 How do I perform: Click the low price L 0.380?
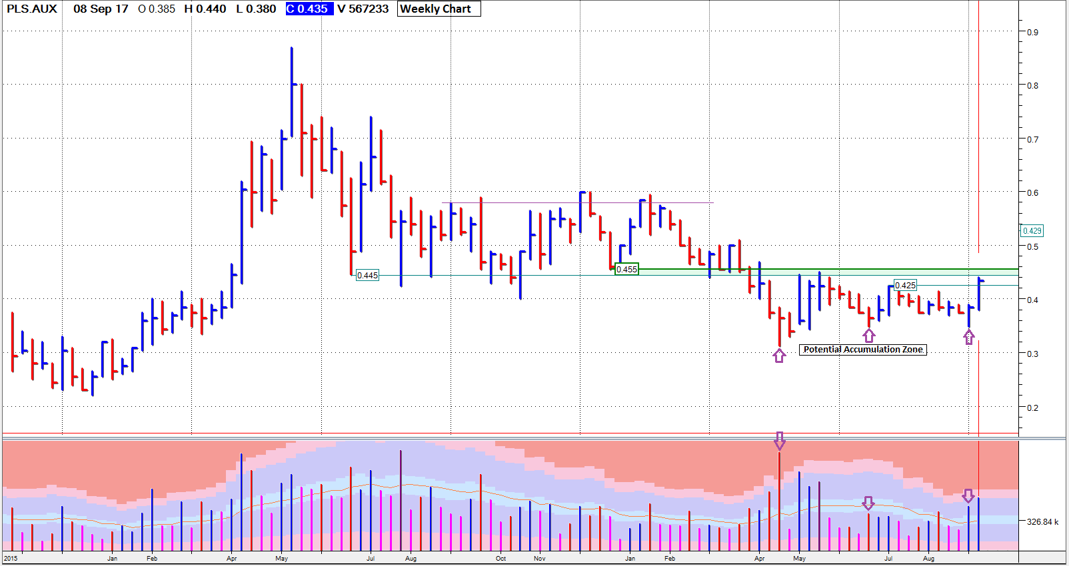[257, 9]
